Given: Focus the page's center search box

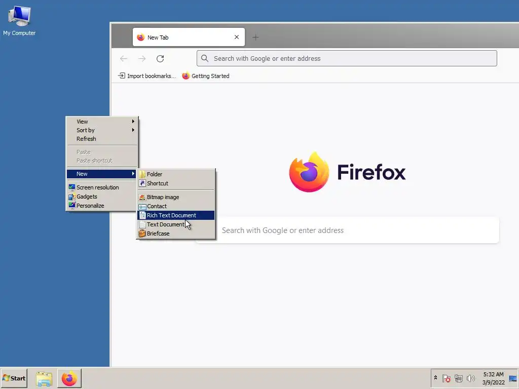Looking at the screenshot, I should coord(347,230).
